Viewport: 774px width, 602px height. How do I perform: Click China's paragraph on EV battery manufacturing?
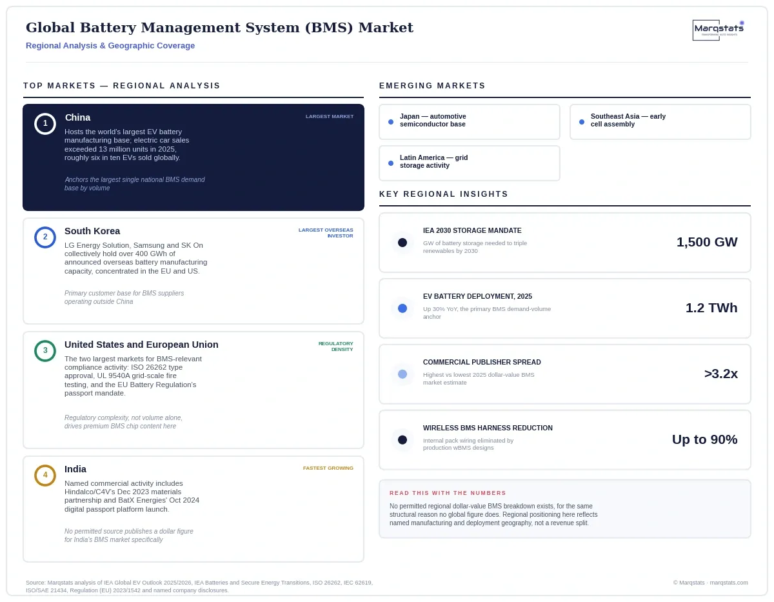(128, 145)
